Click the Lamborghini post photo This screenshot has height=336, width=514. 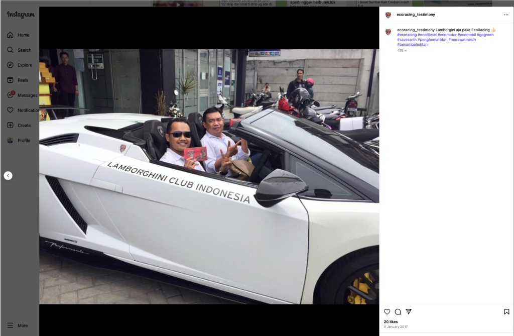click(209, 176)
